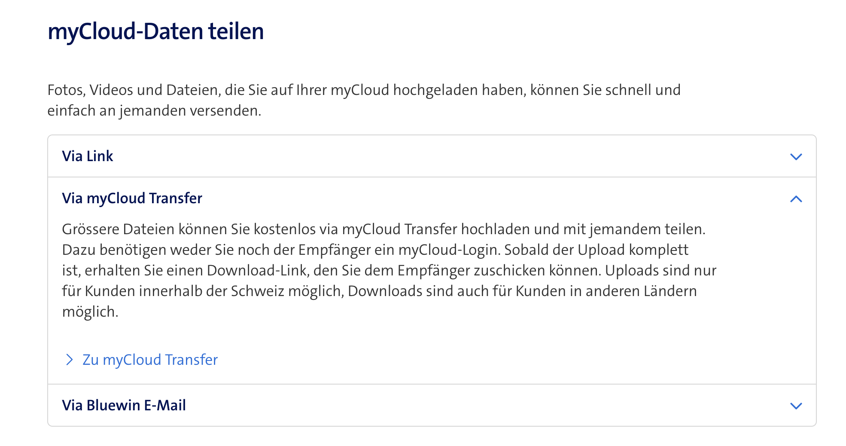Click the arrow icon before Zu myCloud Transfer
This screenshot has height=446, width=846.
coord(70,360)
